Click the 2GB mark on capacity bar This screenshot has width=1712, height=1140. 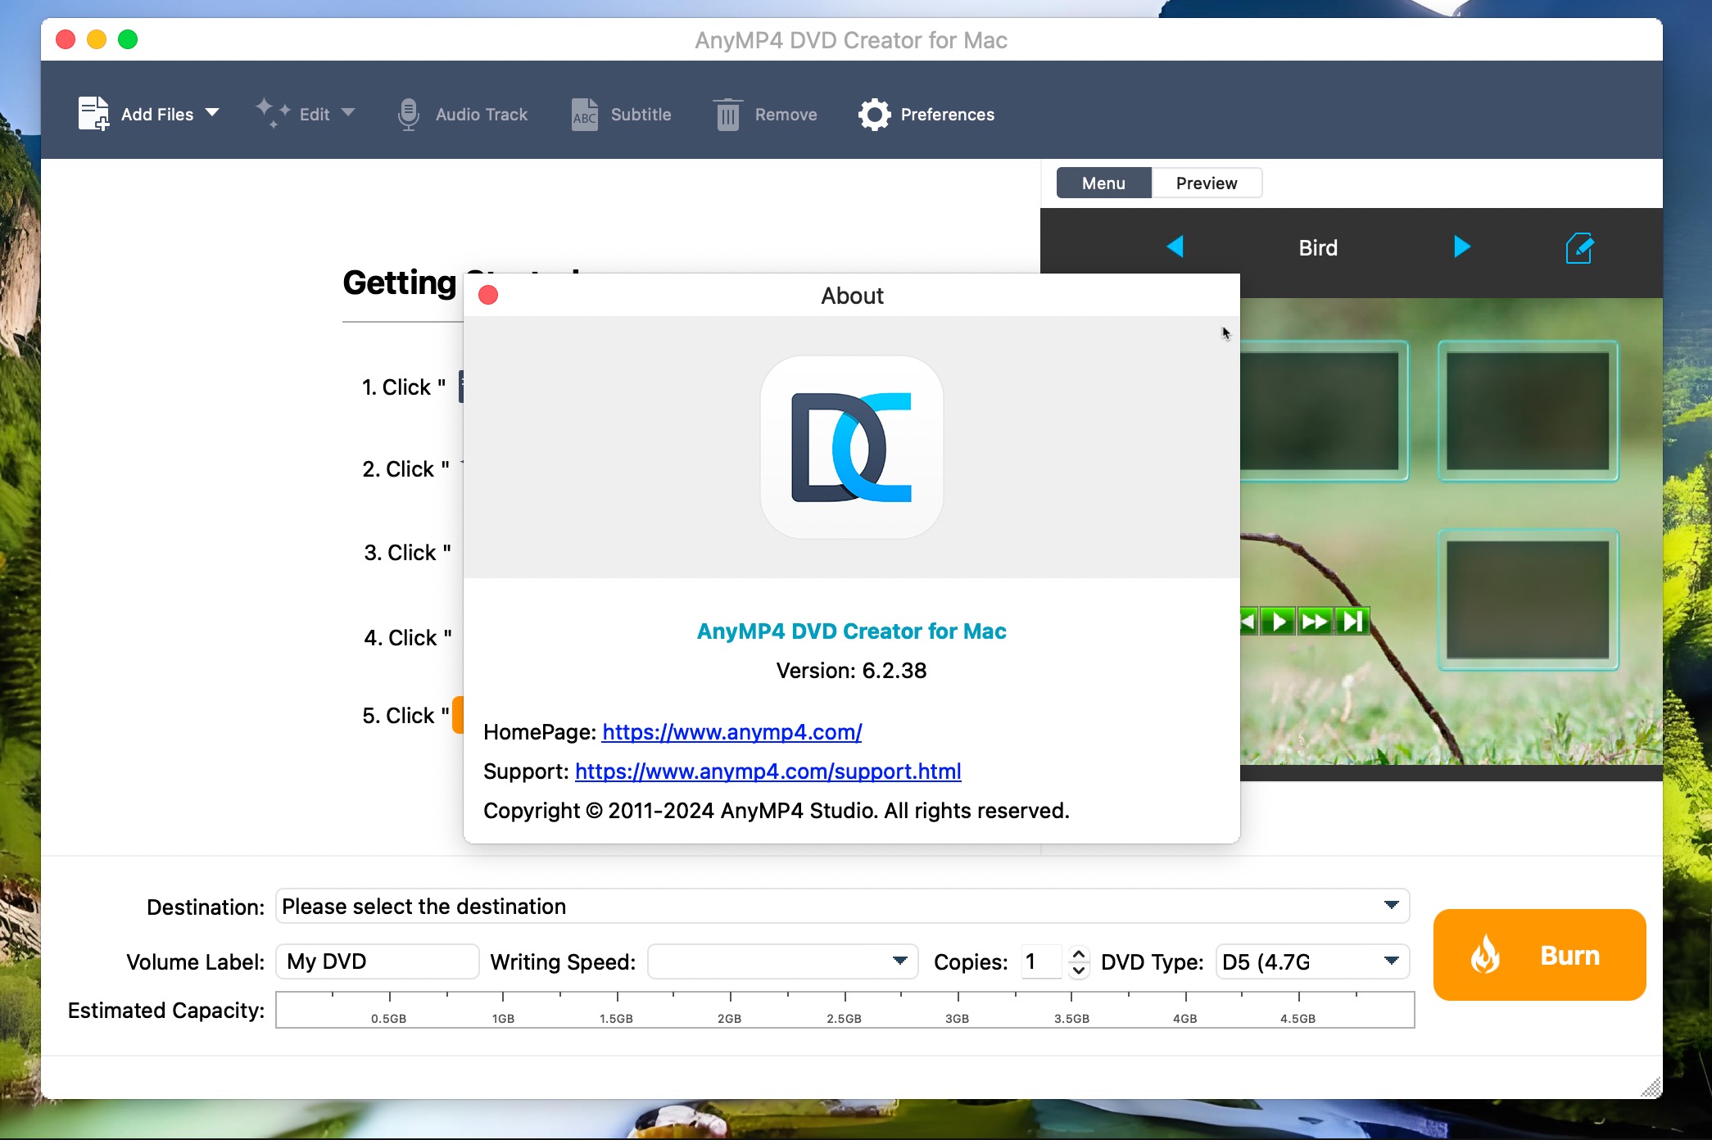pyautogui.click(x=729, y=1018)
